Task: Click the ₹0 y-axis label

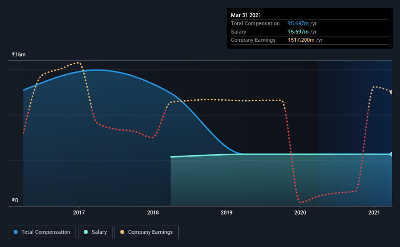Action: [x=15, y=200]
